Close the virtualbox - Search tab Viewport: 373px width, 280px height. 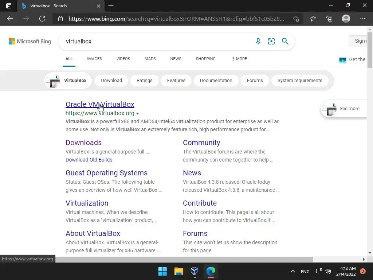pyautogui.click(x=98, y=6)
